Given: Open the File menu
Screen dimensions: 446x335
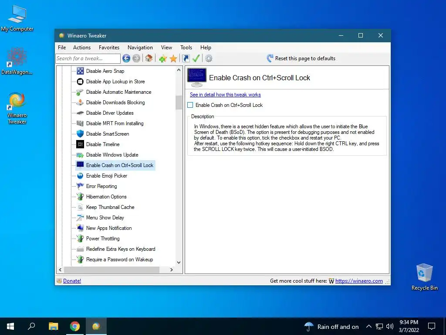Looking at the screenshot, I should [62, 48].
